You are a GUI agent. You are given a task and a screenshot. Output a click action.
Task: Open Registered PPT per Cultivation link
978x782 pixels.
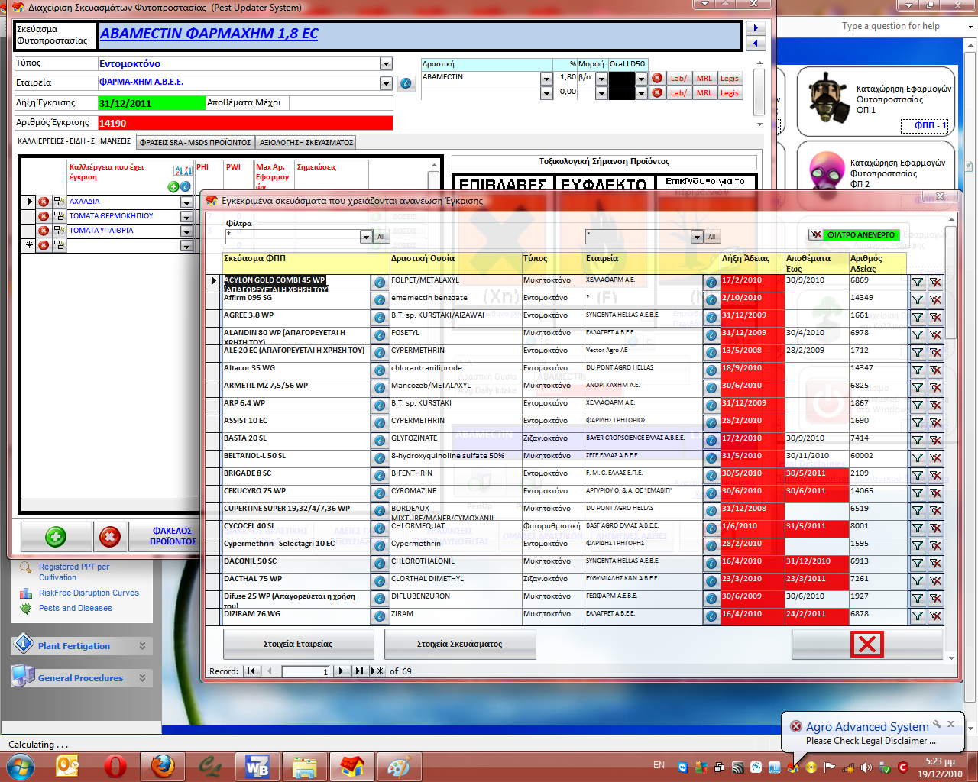pyautogui.click(x=74, y=572)
